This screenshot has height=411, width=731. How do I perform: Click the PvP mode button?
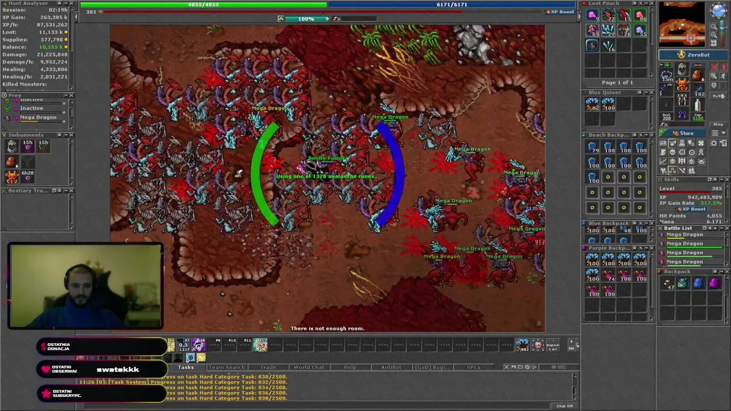(718, 96)
